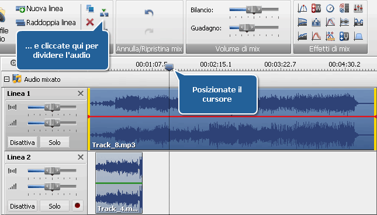This screenshot has height=215, width=377.
Task: Click the redo mix arrow icon
Action: [x=149, y=31]
